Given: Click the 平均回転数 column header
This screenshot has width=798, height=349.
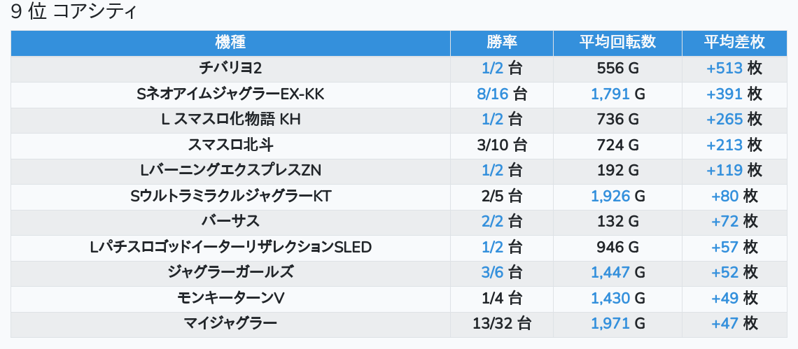Looking at the screenshot, I should click(x=617, y=43).
